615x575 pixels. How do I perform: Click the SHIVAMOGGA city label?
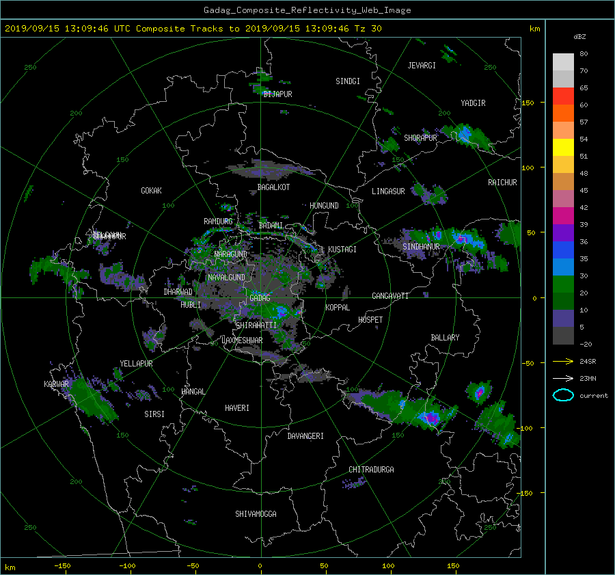(x=256, y=514)
